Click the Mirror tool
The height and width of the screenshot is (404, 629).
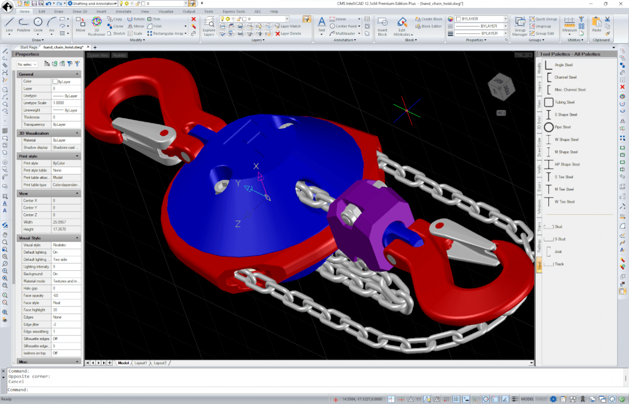pyautogui.click(x=135, y=26)
